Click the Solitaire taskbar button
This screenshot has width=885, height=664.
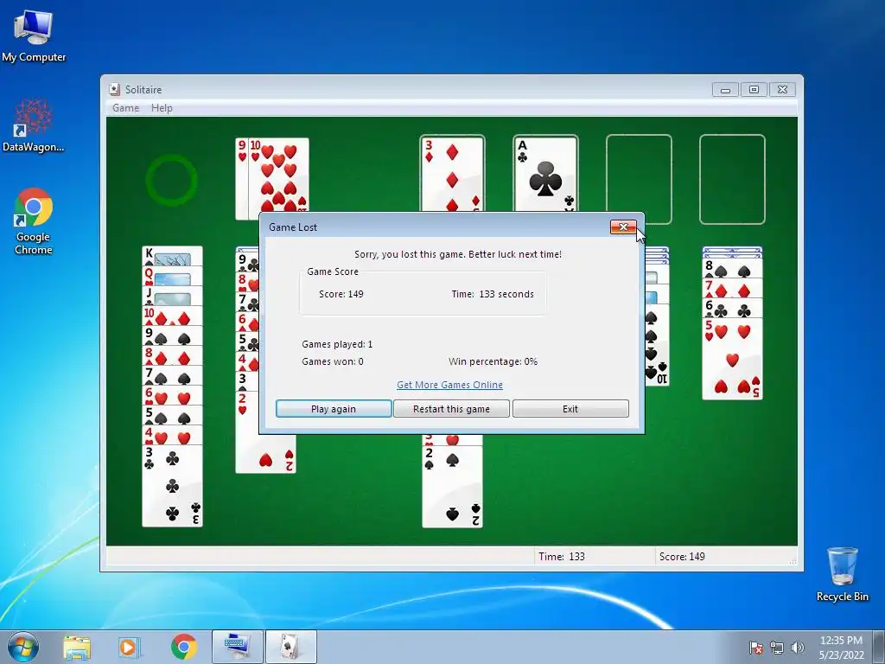click(x=290, y=647)
